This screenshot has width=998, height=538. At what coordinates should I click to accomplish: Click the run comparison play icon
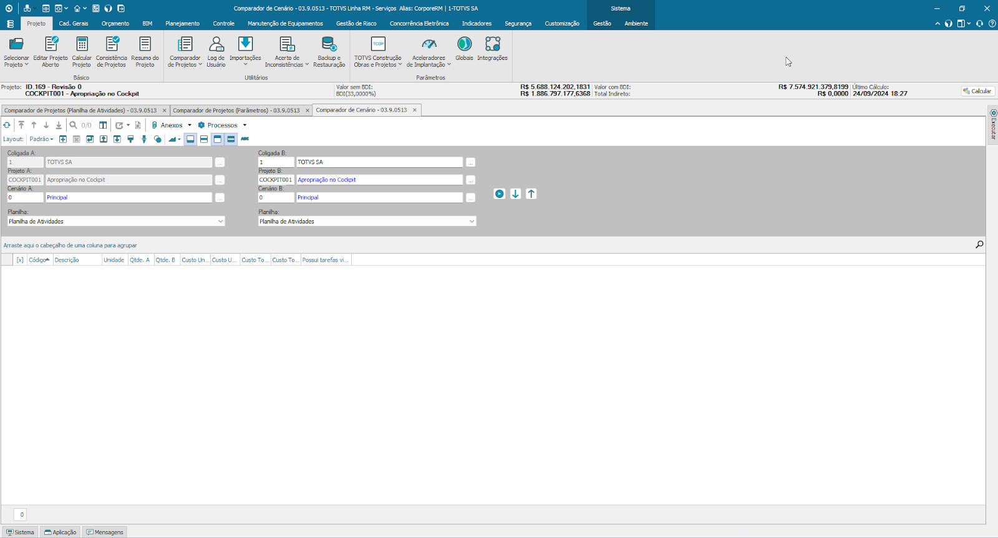pyautogui.click(x=500, y=193)
